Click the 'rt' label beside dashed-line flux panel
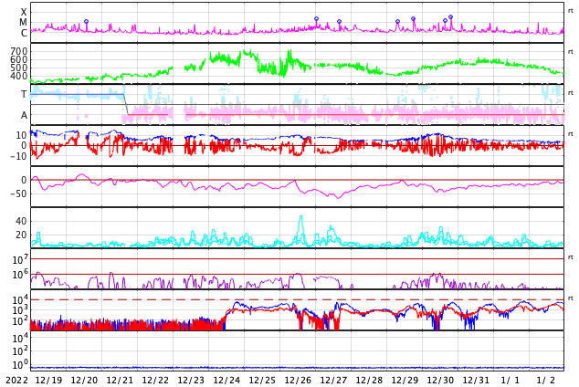This screenshot has height=387, width=579. (570, 298)
